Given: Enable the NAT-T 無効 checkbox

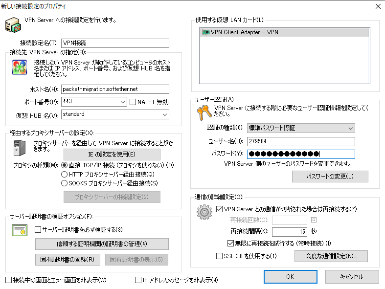Looking at the screenshot, I should pos(134,102).
